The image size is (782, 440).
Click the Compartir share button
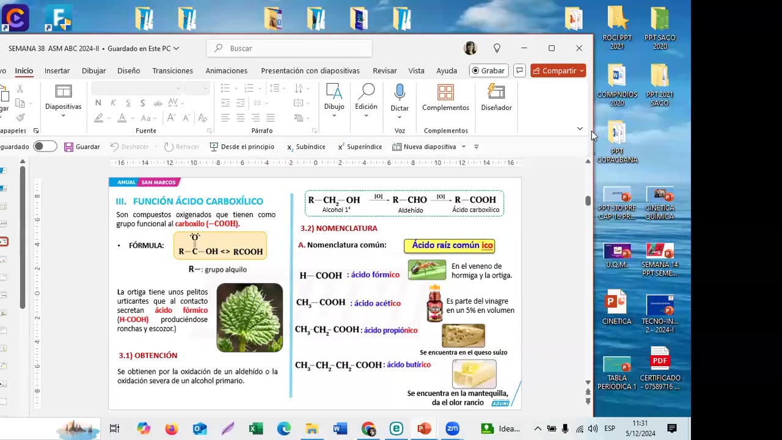coord(558,71)
